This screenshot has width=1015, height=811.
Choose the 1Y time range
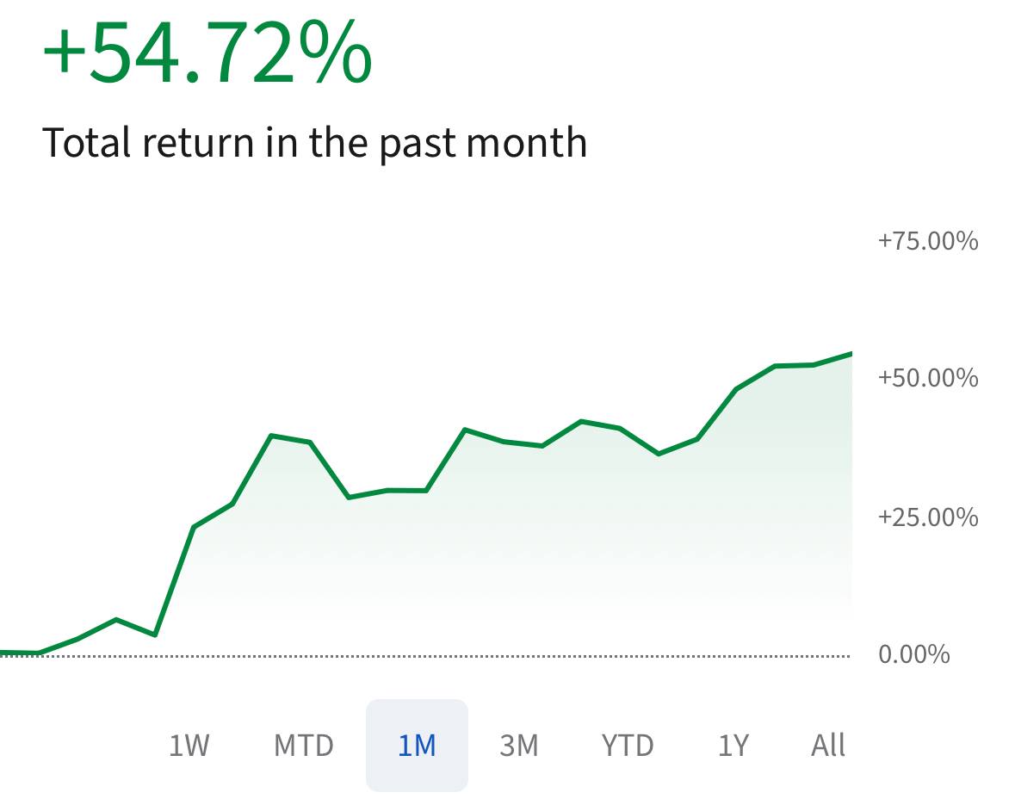pyautogui.click(x=733, y=745)
